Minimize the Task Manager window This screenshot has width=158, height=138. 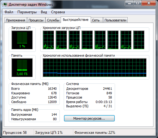click(129, 3)
